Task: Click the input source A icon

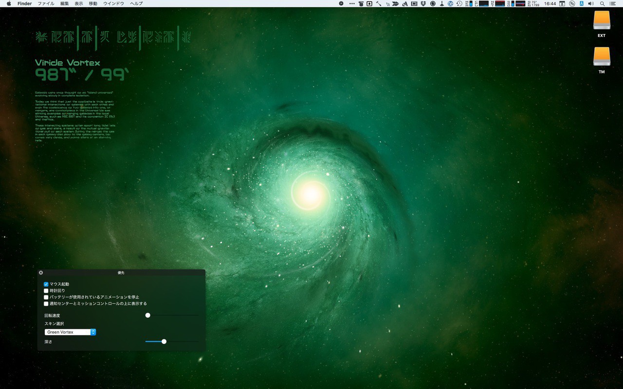Action: click(x=581, y=3)
